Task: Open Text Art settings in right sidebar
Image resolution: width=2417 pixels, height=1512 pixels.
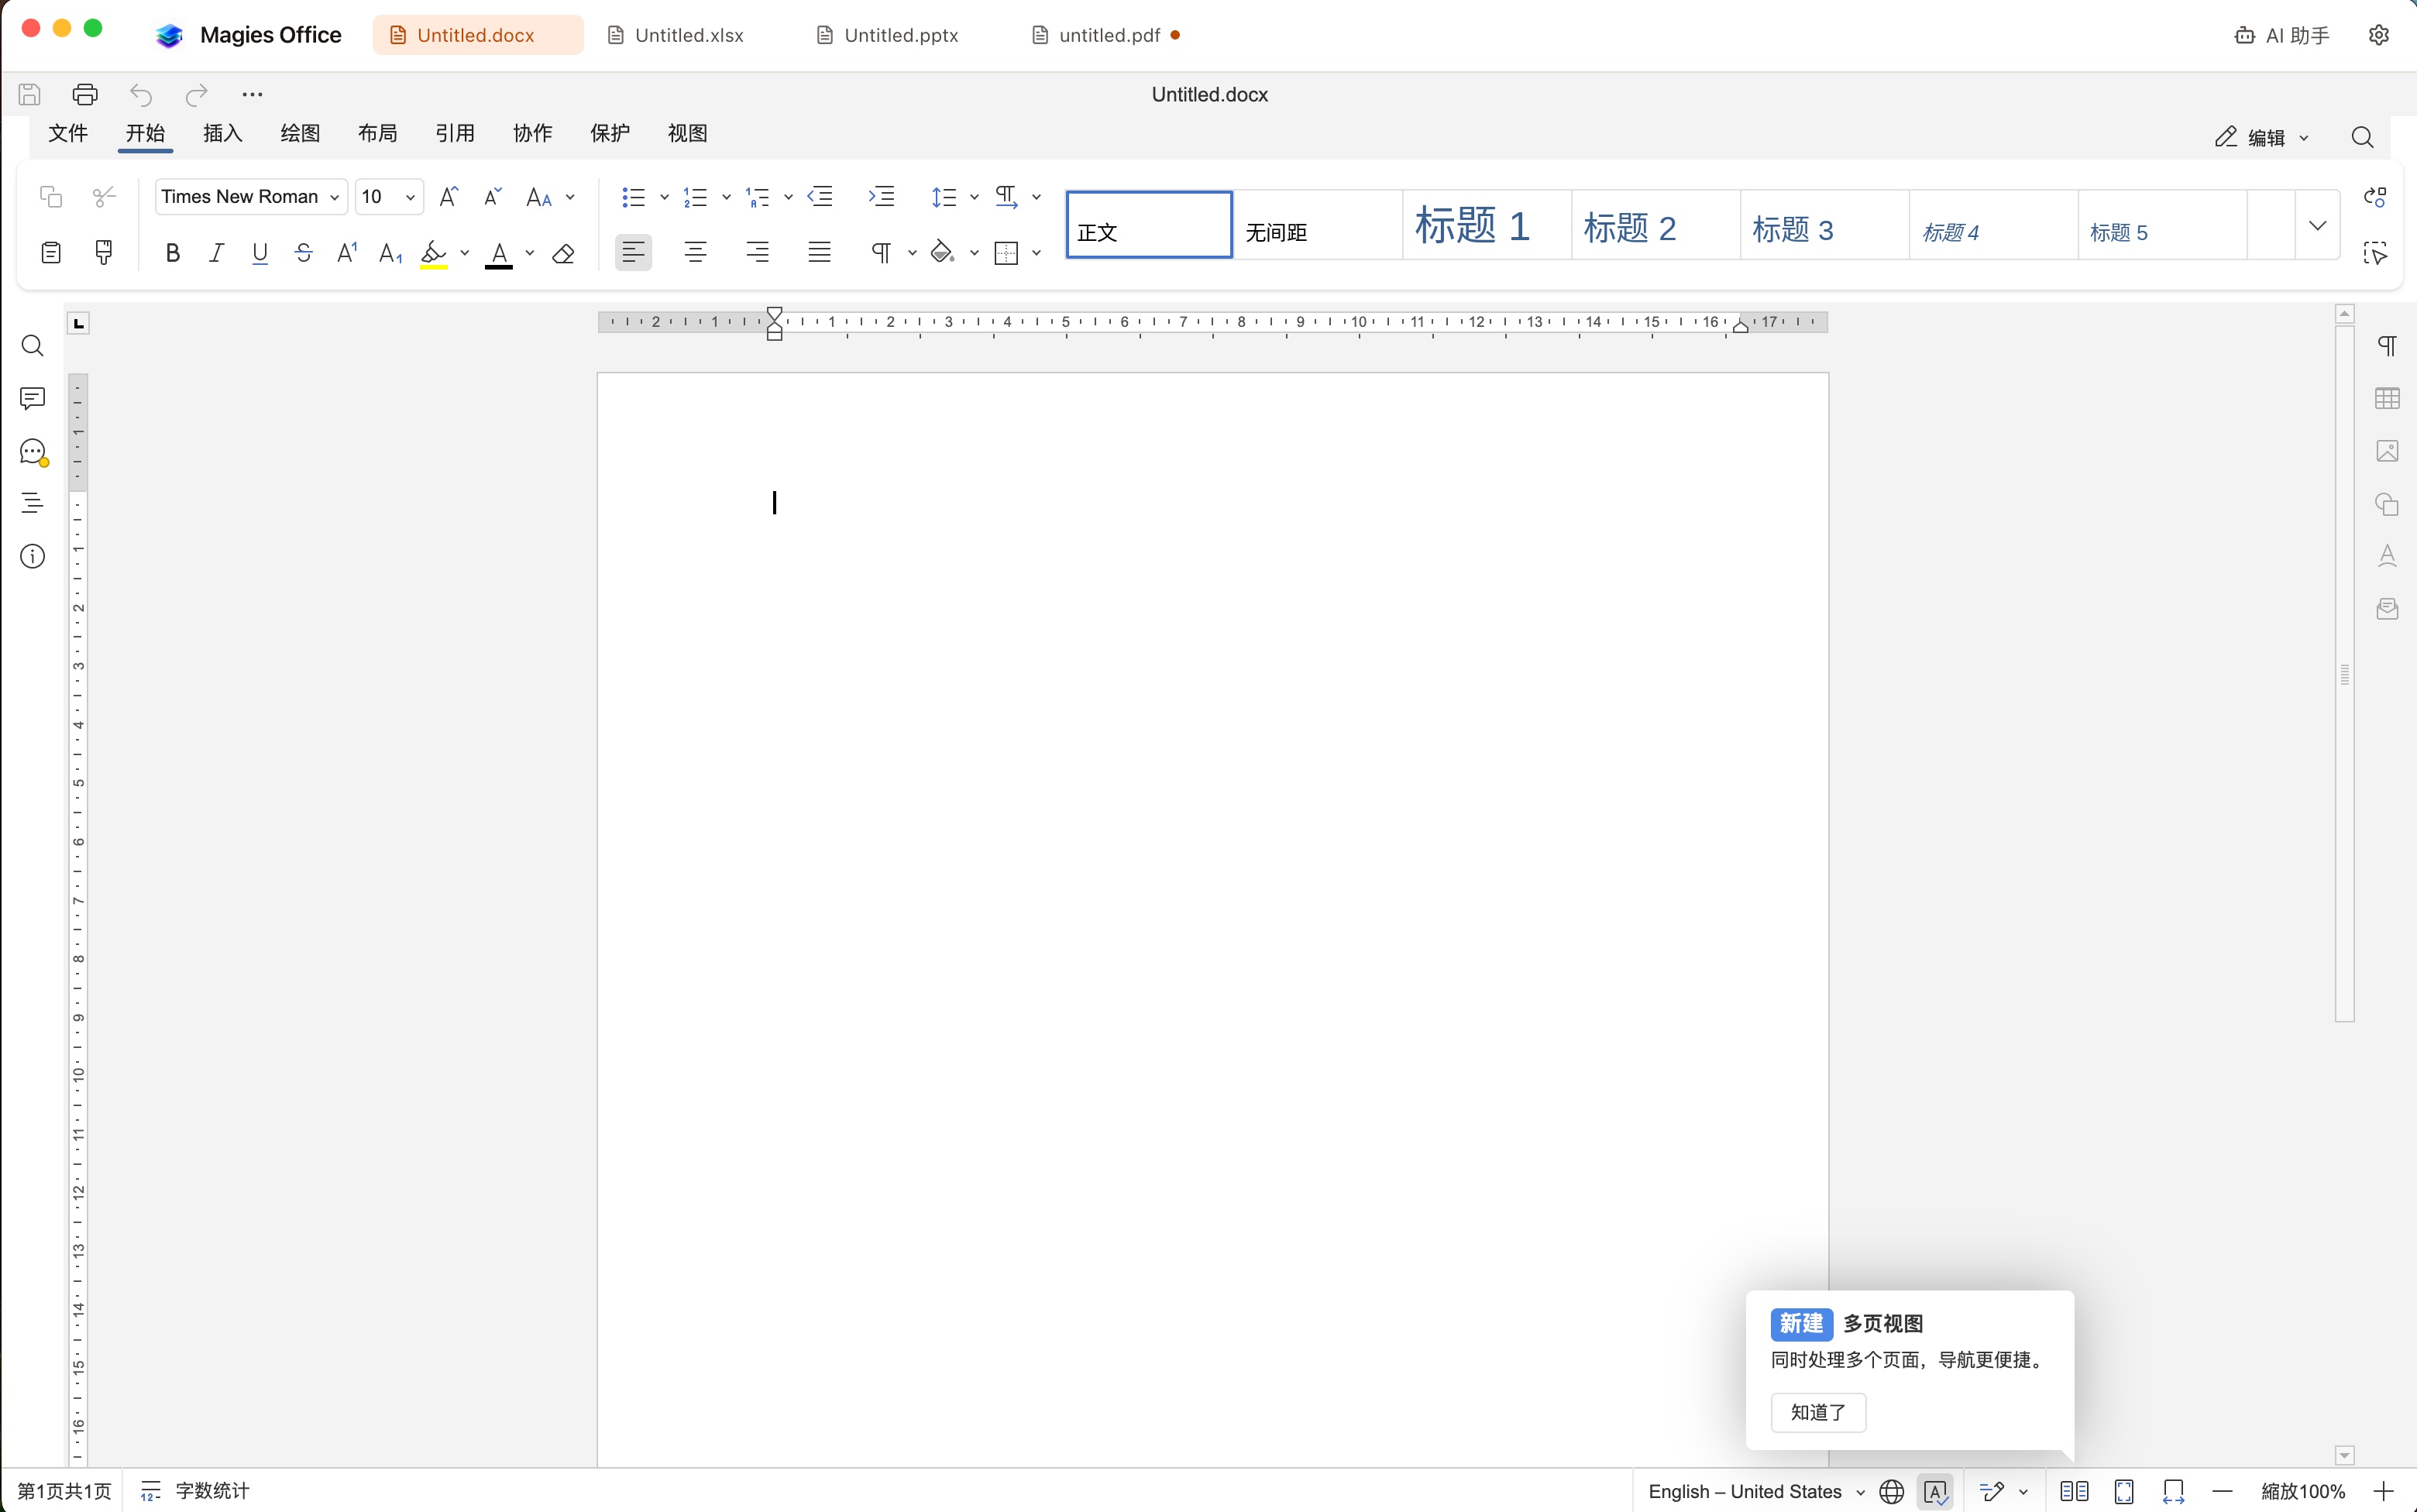Action: coord(2387,556)
